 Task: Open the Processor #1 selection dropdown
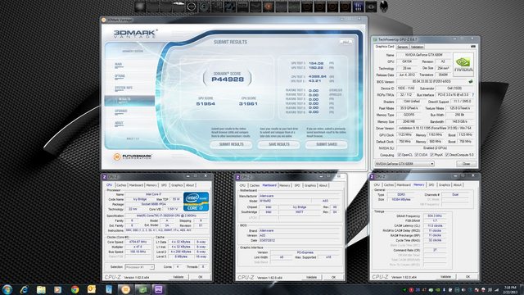tap(140, 267)
